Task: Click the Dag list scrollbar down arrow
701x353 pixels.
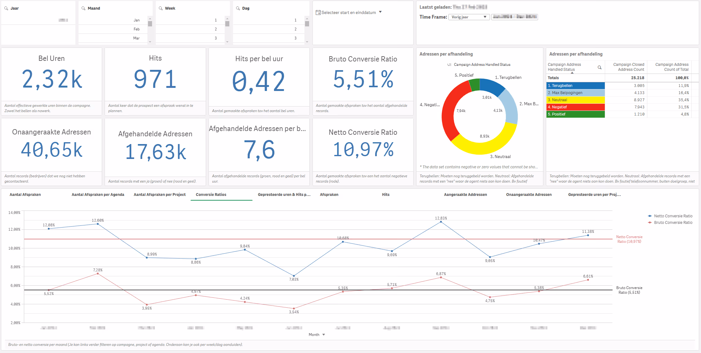Action: [307, 42]
